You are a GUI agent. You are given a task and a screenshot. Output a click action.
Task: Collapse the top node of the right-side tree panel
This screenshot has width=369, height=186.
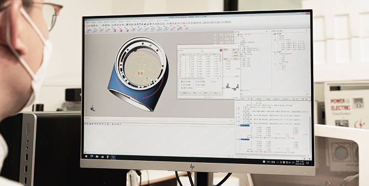pos(275,34)
